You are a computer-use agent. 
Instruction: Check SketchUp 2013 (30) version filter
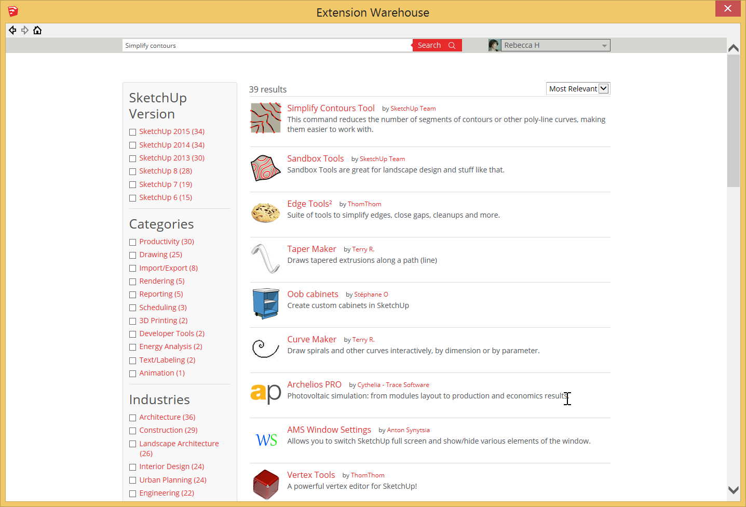133,158
